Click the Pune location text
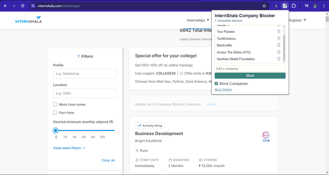The height and width of the screenshot is (175, 329). [x=144, y=150]
